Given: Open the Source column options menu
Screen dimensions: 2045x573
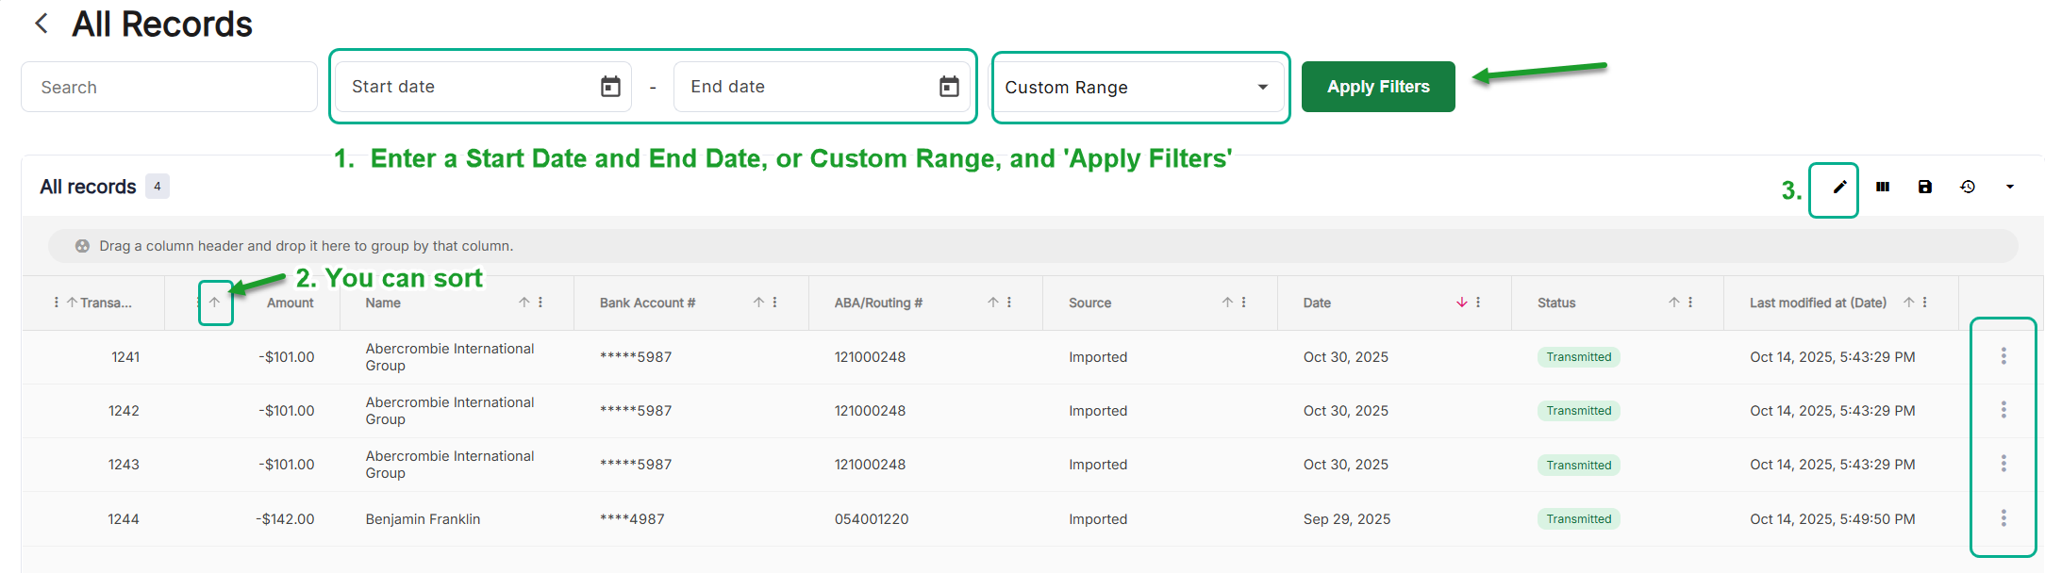Looking at the screenshot, I should click(x=1243, y=303).
